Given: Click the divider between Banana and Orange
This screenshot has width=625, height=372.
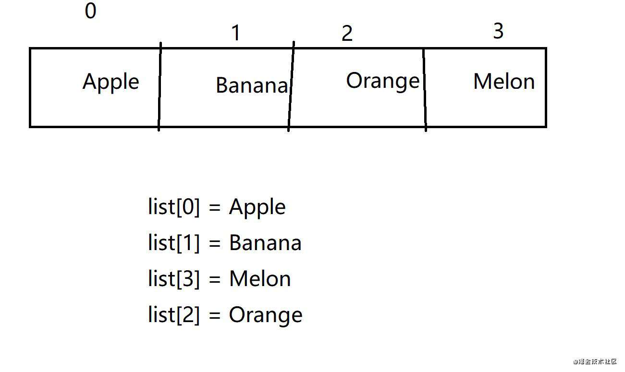Looking at the screenshot, I should coord(291,86).
